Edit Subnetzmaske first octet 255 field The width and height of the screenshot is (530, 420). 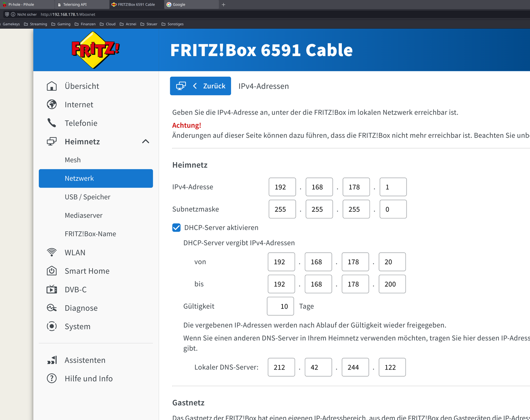click(x=282, y=209)
